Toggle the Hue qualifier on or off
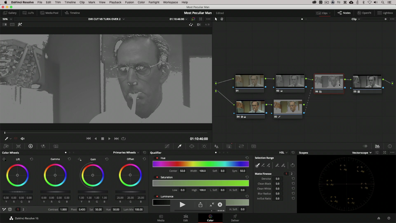Screen dimensions: 396x223 tap(157, 158)
